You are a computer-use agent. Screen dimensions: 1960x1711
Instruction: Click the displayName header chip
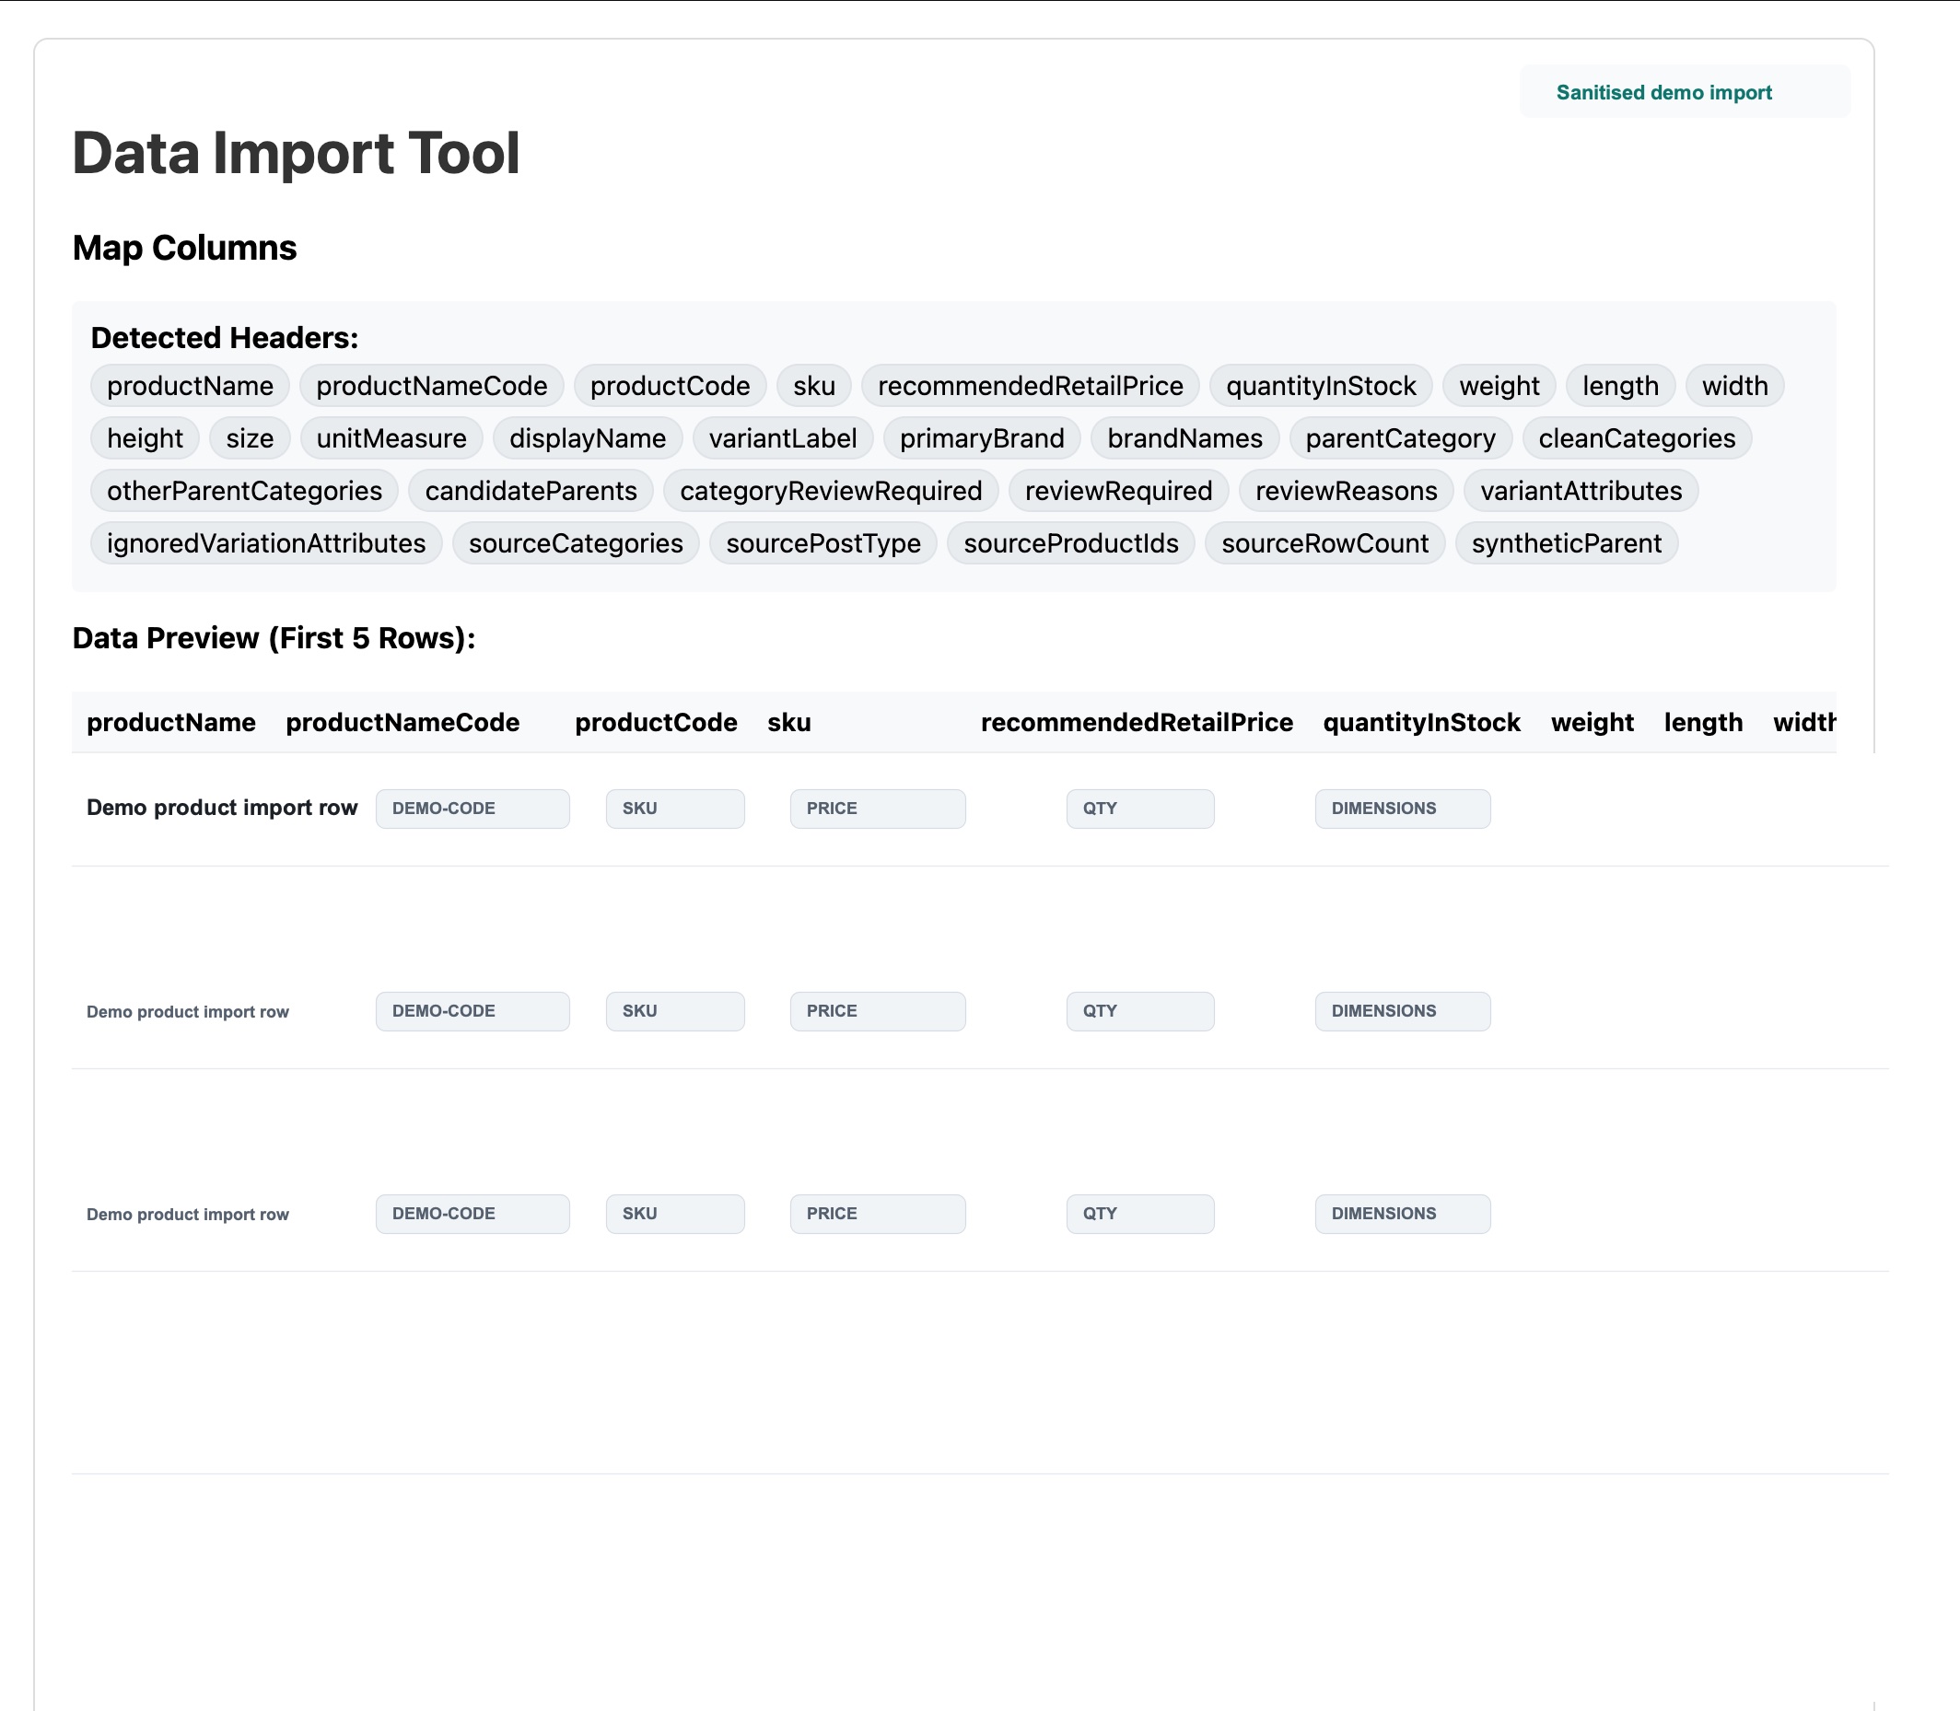coord(588,438)
